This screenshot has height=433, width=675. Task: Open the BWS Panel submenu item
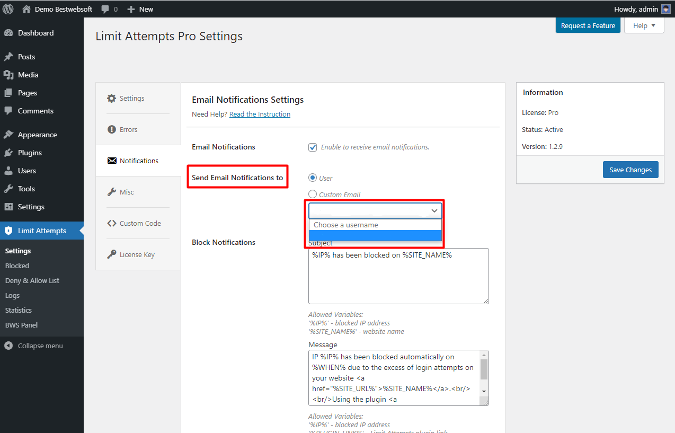coord(21,325)
